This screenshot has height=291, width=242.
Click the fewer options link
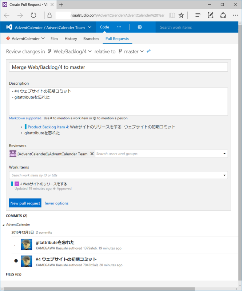point(56,203)
